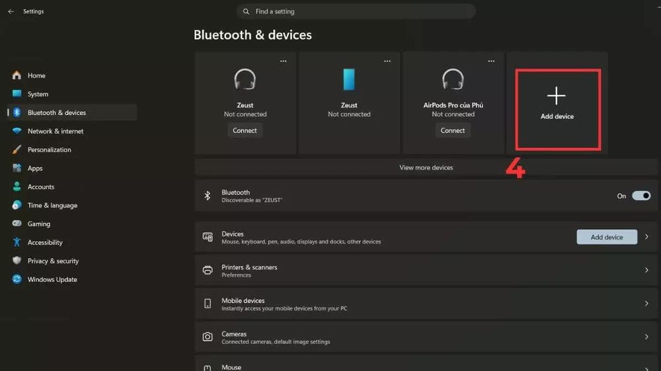Click the Gaming controller icon

(17, 223)
